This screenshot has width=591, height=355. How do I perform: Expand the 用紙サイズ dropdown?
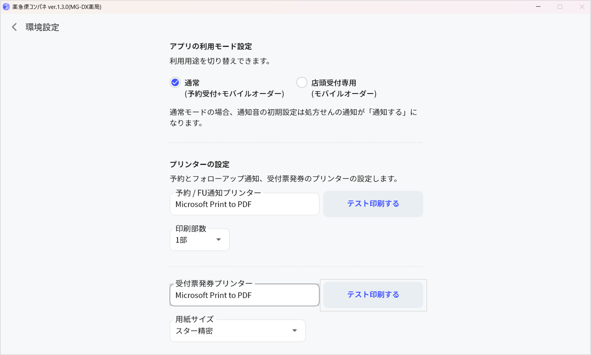[237, 331]
